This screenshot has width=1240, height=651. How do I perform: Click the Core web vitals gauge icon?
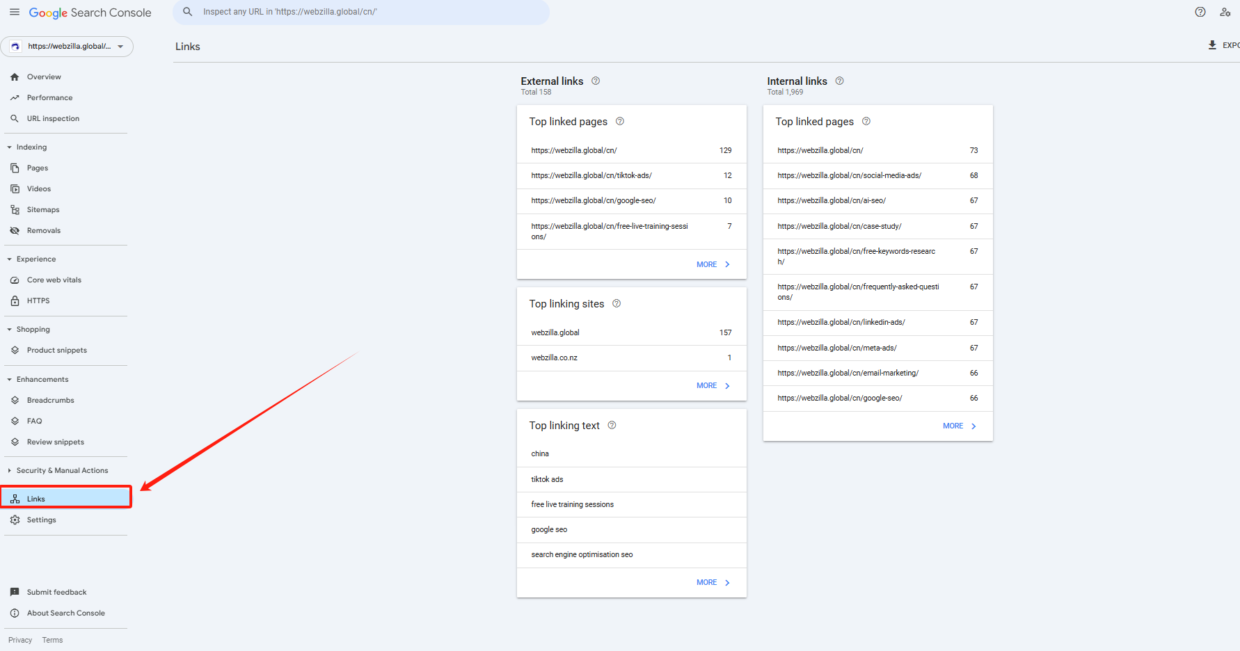click(15, 280)
